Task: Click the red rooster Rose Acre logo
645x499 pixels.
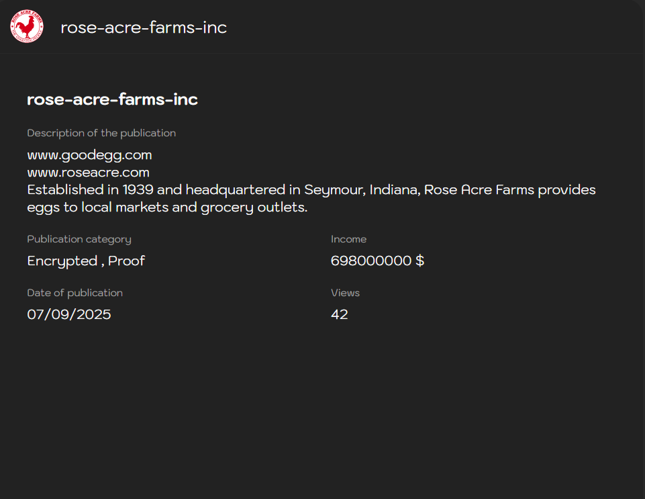Action: tap(27, 27)
